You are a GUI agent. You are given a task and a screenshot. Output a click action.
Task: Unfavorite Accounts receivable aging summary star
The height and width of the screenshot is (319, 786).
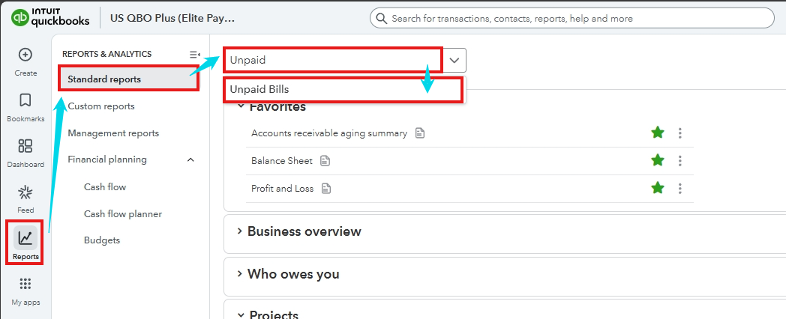[658, 133]
